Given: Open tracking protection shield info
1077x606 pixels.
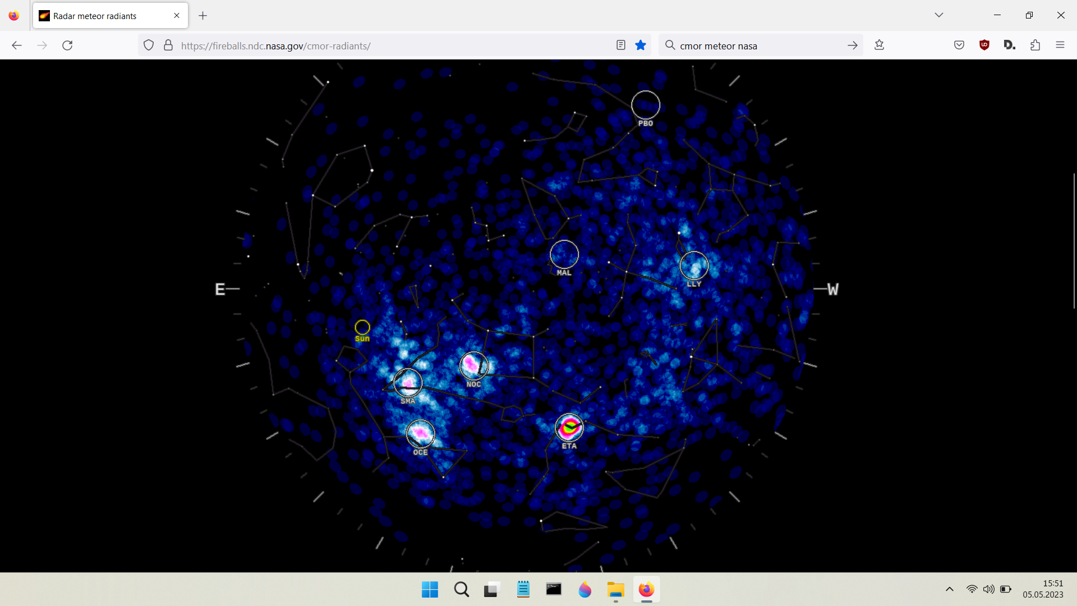Looking at the screenshot, I should [x=149, y=45].
